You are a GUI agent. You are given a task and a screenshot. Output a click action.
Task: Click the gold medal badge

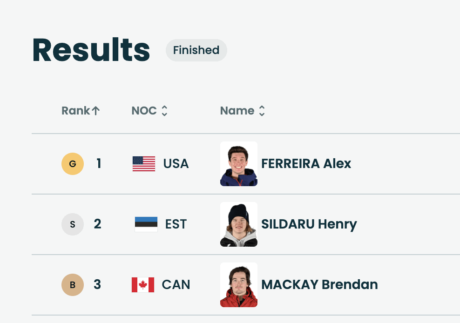click(72, 164)
